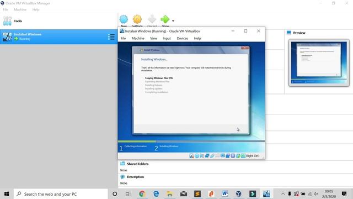Click the network adapter status icon
353x199 pixels.
point(207,156)
